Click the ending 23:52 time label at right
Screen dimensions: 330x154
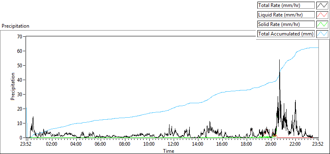click(x=318, y=145)
